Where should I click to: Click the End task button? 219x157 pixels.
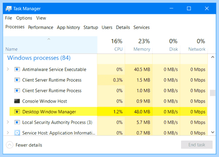coord(197,145)
